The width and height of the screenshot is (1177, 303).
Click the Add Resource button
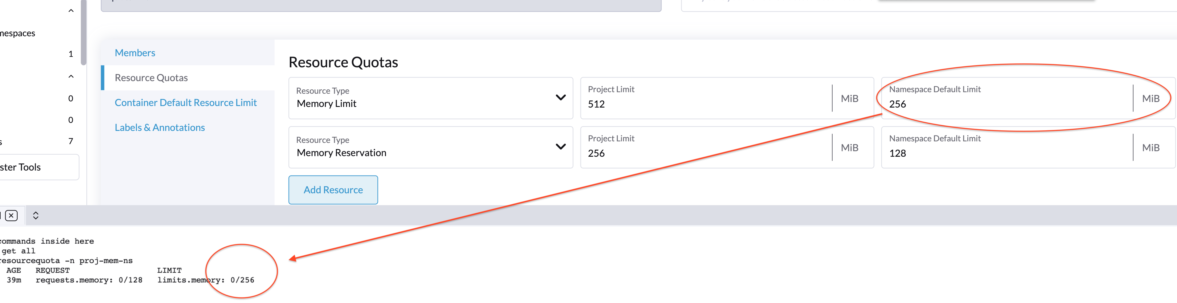(x=333, y=190)
